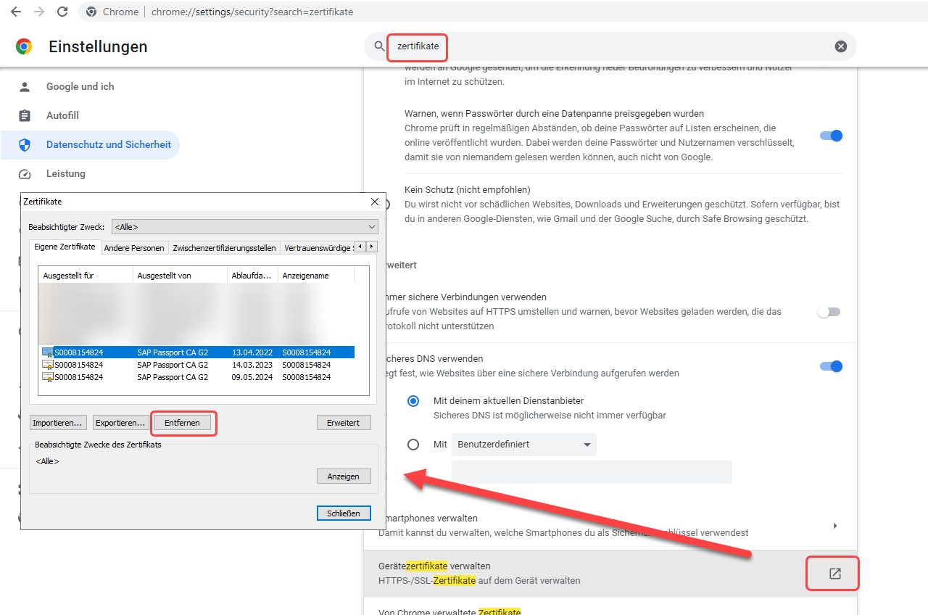Click the Chrome icon in the address bar
Viewport: 928px width, 615px height.
click(91, 12)
